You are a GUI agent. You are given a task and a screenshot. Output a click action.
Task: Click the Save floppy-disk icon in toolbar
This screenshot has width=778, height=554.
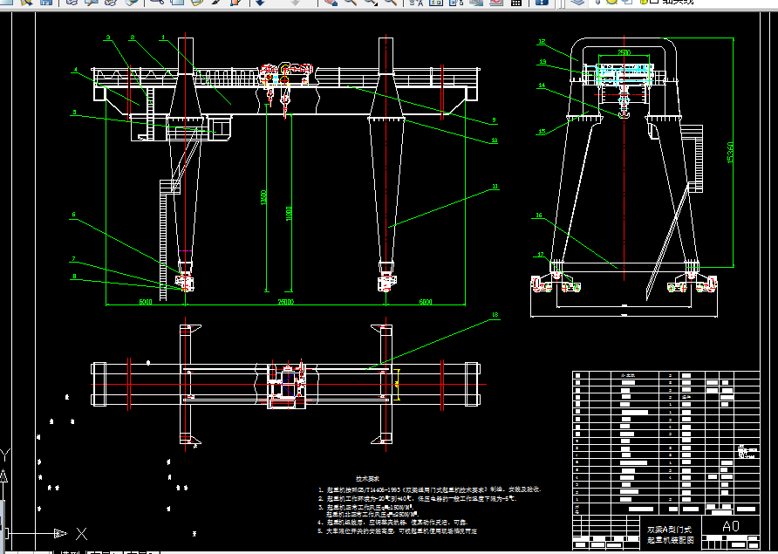45,2
